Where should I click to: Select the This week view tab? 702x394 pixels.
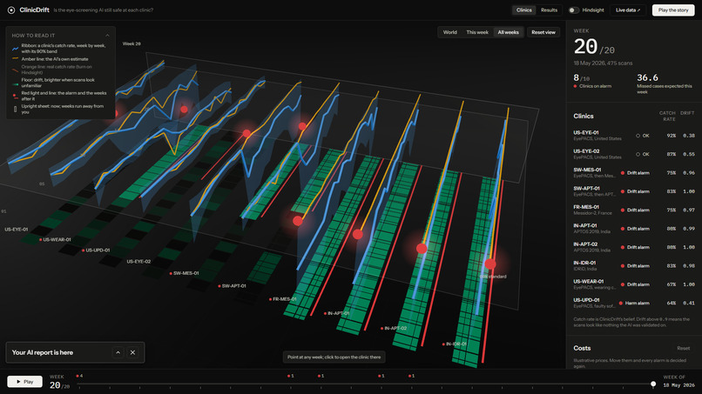pos(477,32)
